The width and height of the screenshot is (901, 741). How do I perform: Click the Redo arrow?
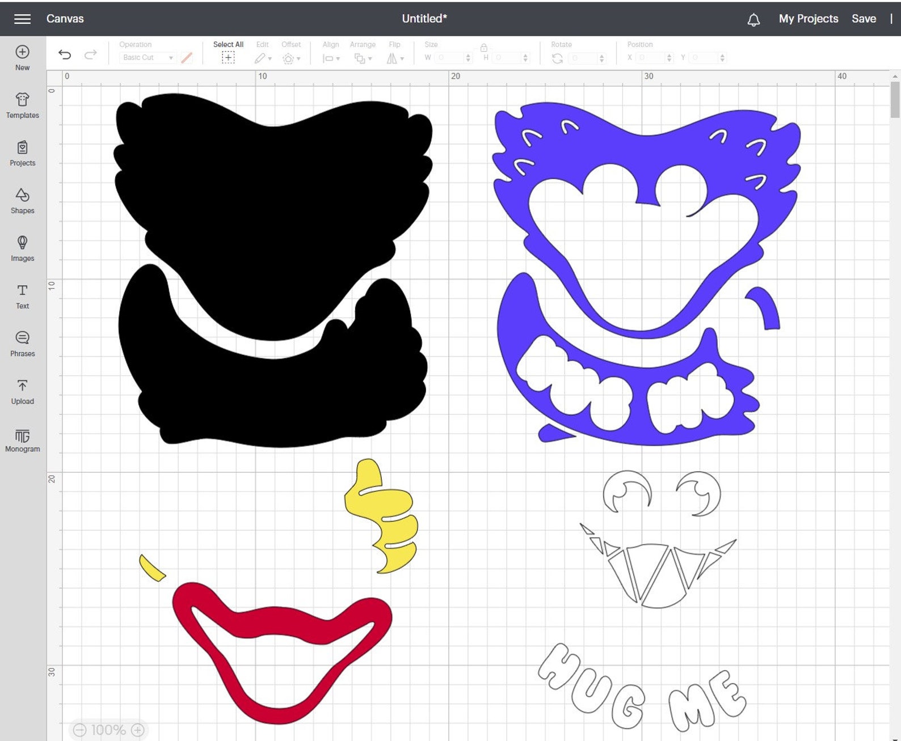tap(90, 54)
